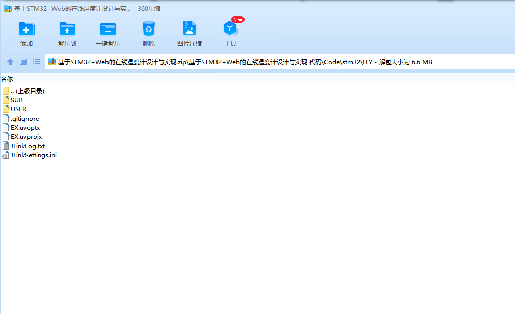Image resolution: width=515 pixels, height=314 pixels.
Task: Click the 名称 column header
Action: (7, 79)
